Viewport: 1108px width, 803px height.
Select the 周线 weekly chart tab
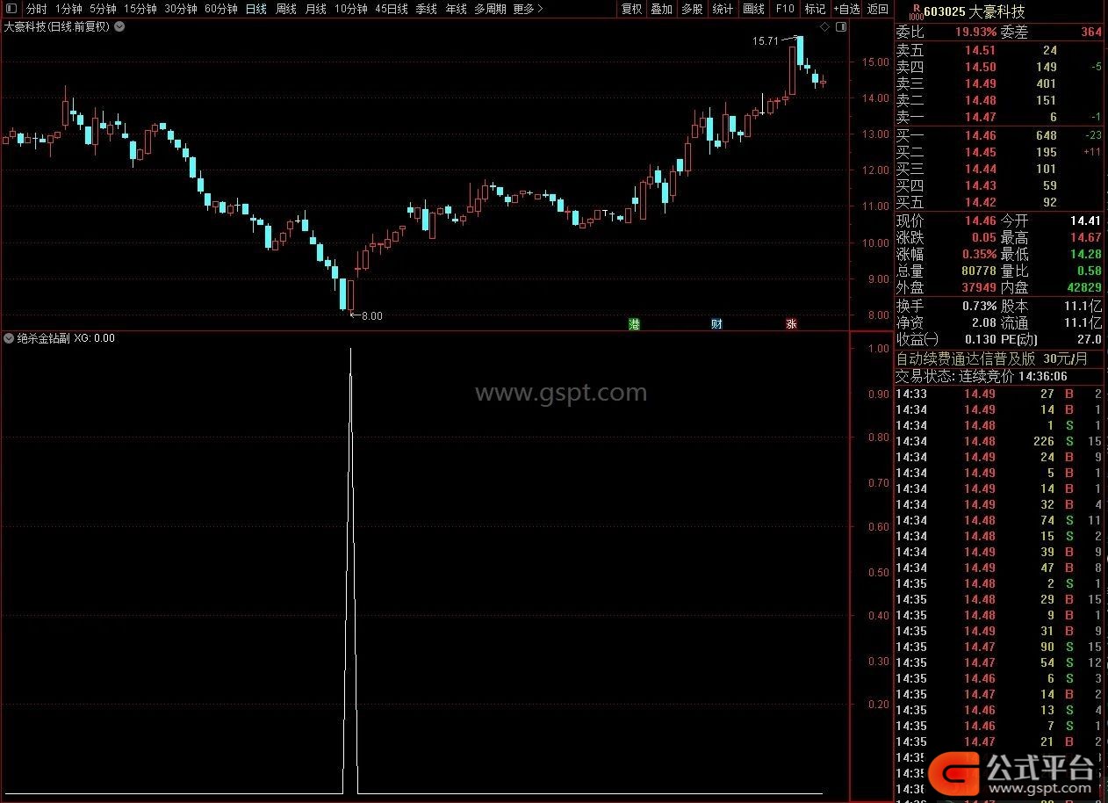pos(286,9)
